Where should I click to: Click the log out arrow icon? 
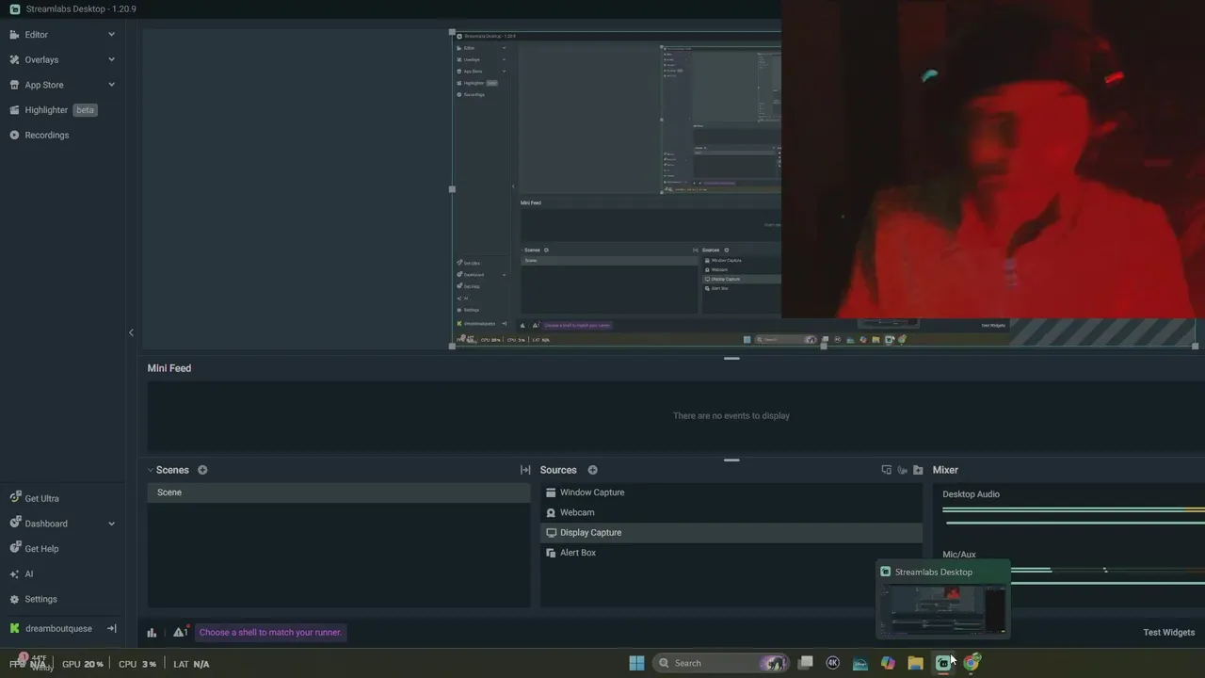pos(111,628)
